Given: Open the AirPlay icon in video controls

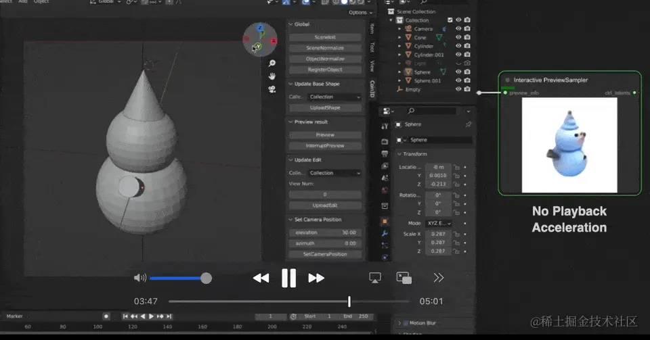Looking at the screenshot, I should point(374,278).
